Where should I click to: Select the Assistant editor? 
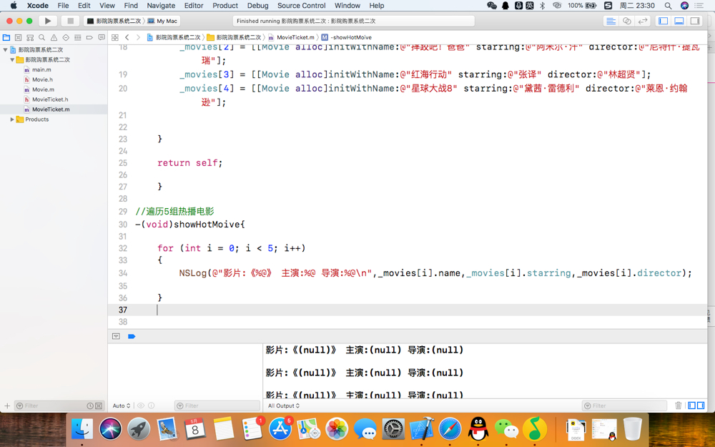pyautogui.click(x=627, y=21)
